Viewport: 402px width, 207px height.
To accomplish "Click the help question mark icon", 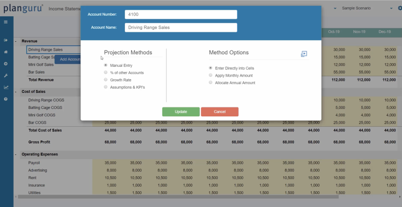I will [x=6, y=99].
